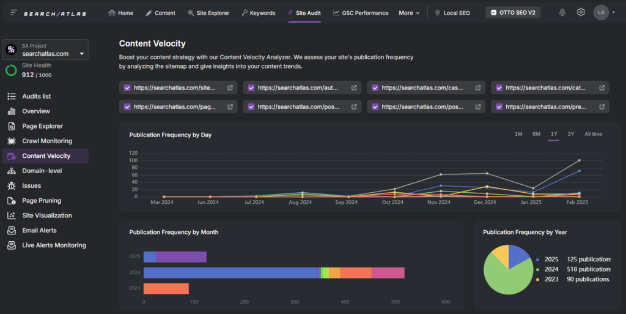Select the 2Y time range
The width and height of the screenshot is (626, 314).
tap(571, 134)
